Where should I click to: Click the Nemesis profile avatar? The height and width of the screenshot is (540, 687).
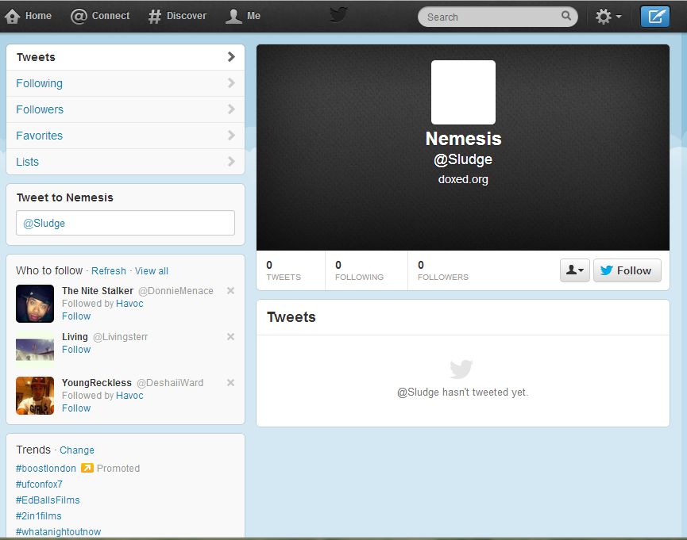tap(463, 92)
